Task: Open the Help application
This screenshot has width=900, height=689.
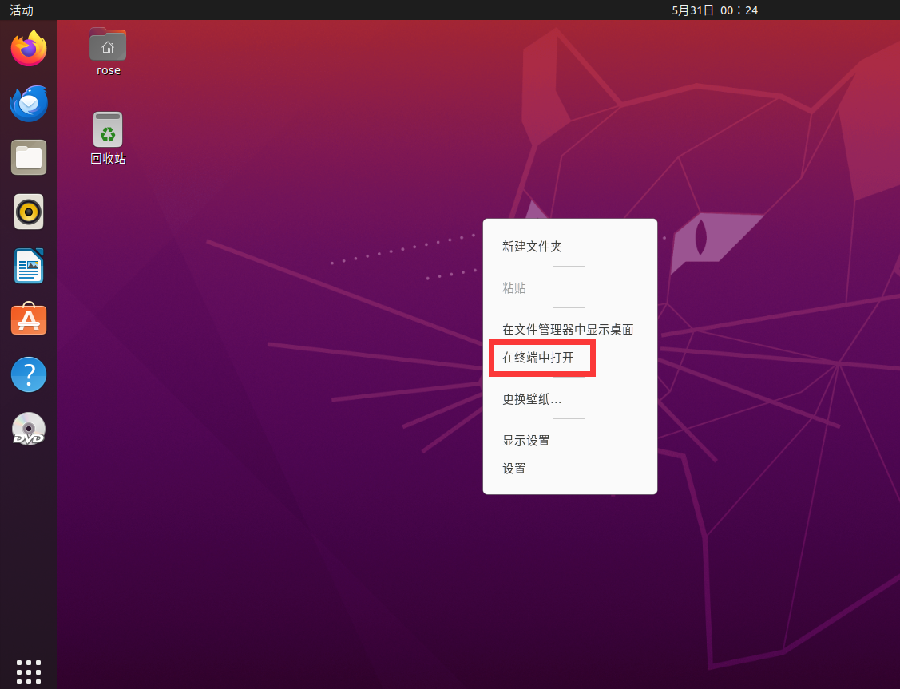Action: tap(29, 374)
